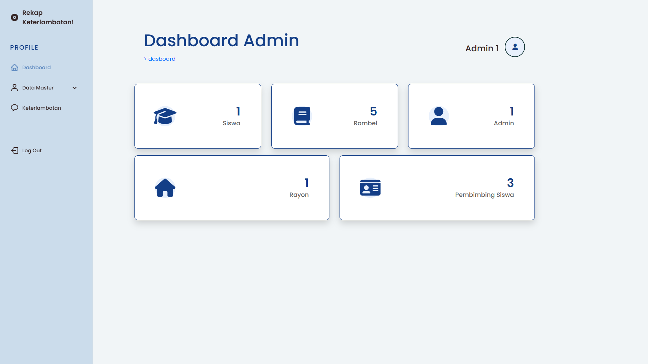Click the book icon for Rombel

(302, 116)
